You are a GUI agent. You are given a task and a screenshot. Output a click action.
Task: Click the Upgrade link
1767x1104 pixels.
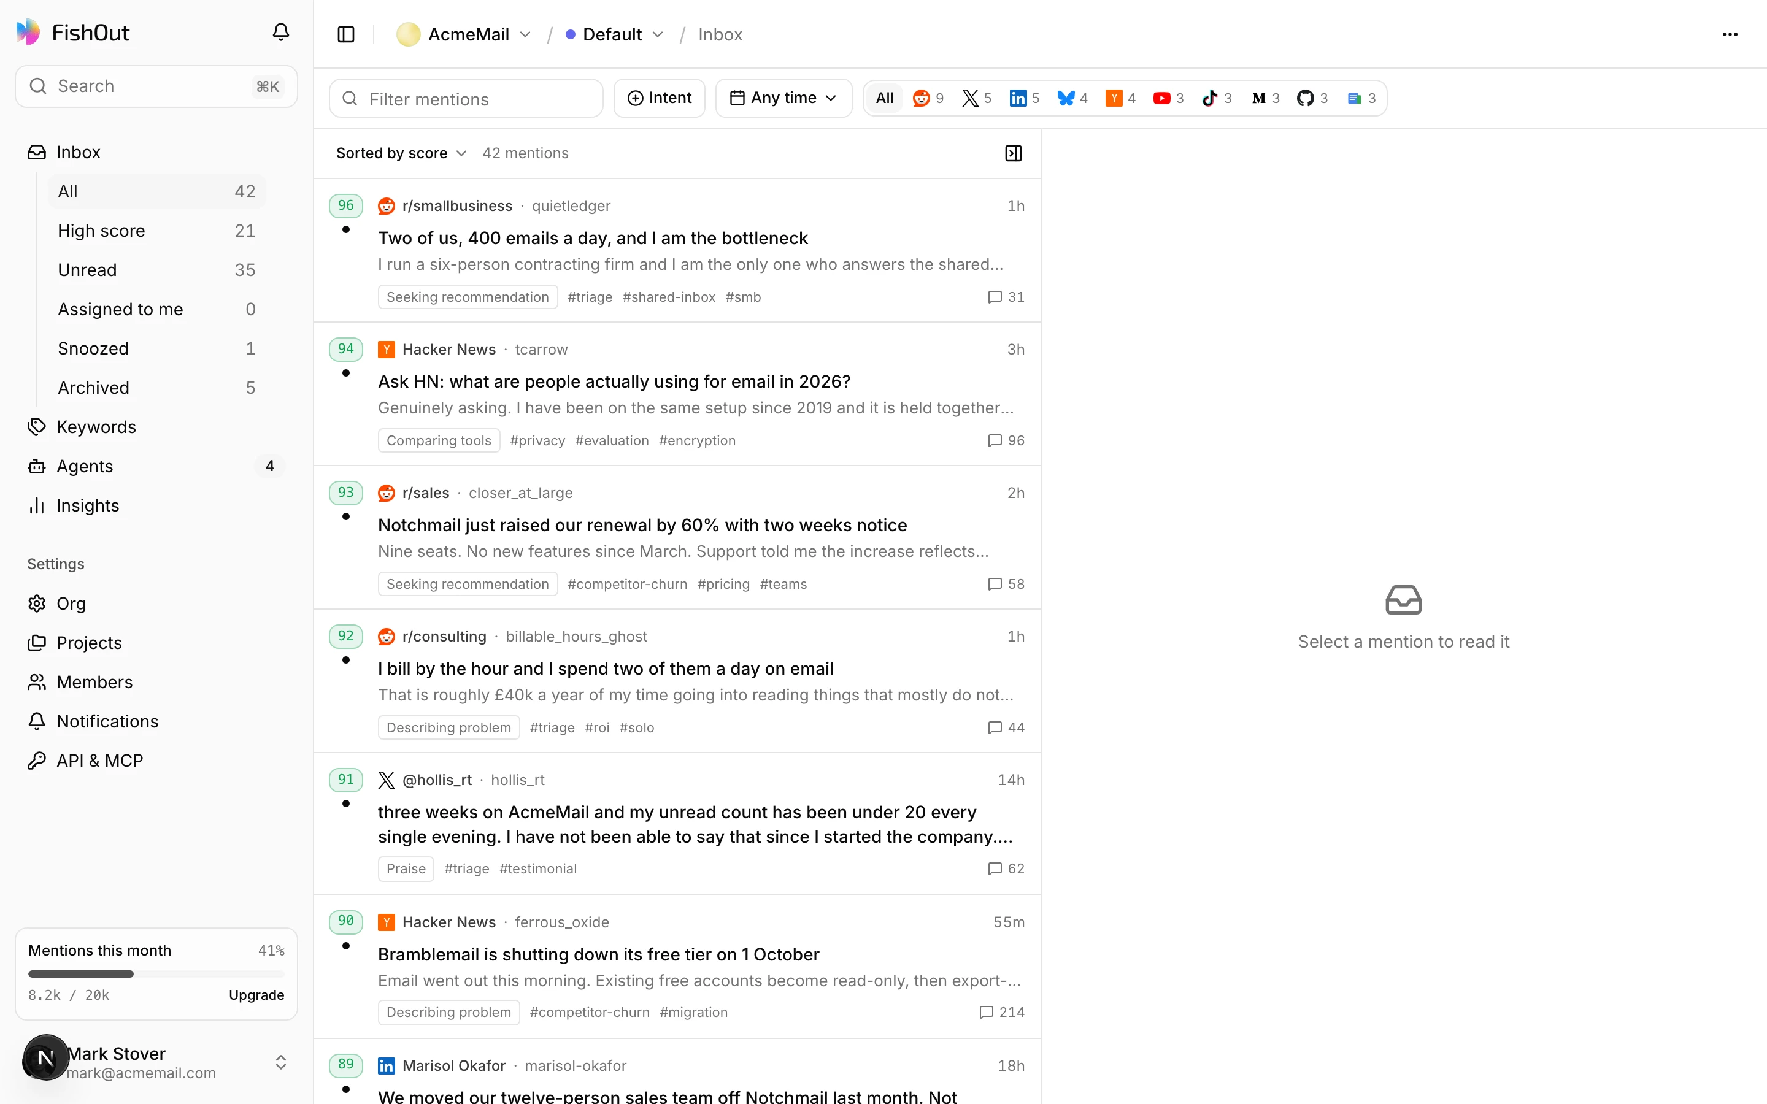256,994
